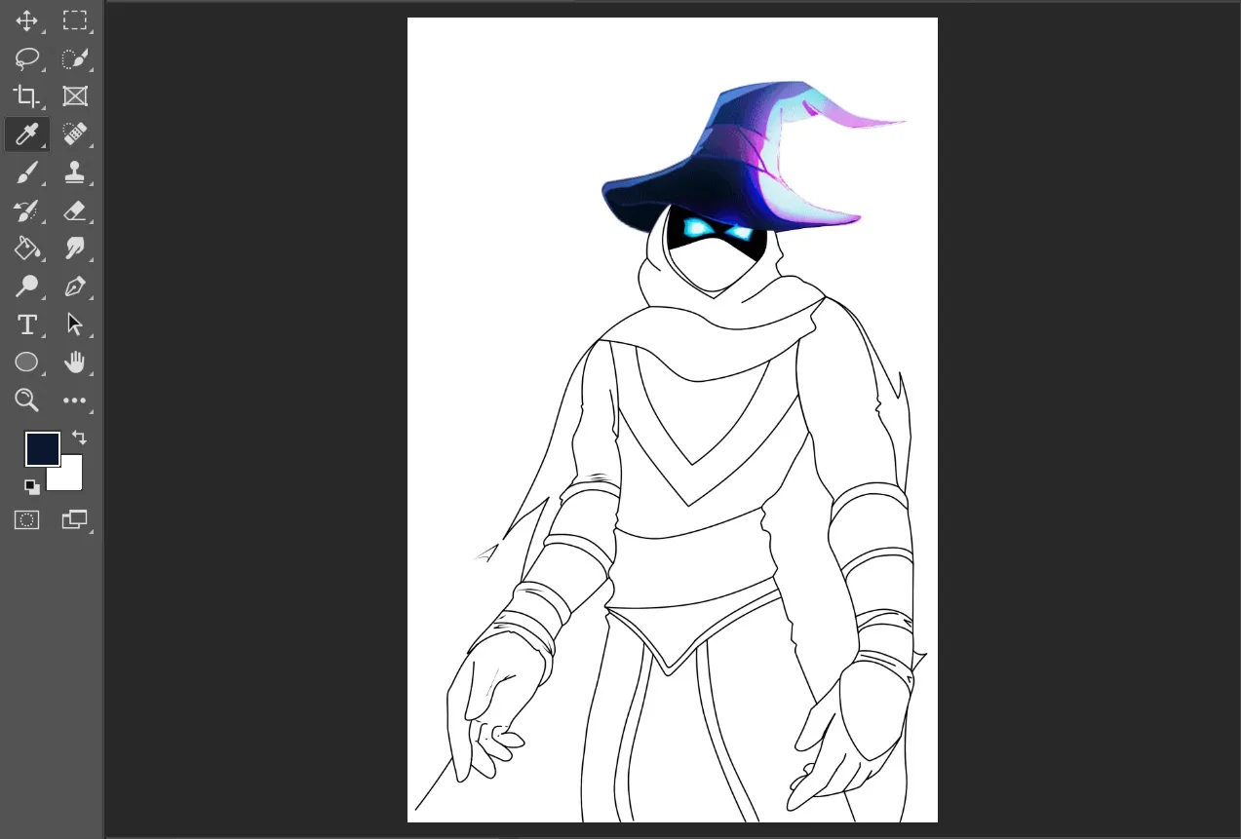
Task: Select the Crop tool
Action: (26, 95)
